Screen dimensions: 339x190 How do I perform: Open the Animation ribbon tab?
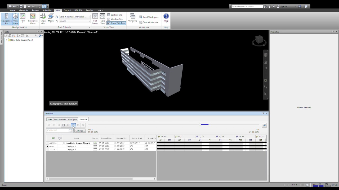point(47,10)
